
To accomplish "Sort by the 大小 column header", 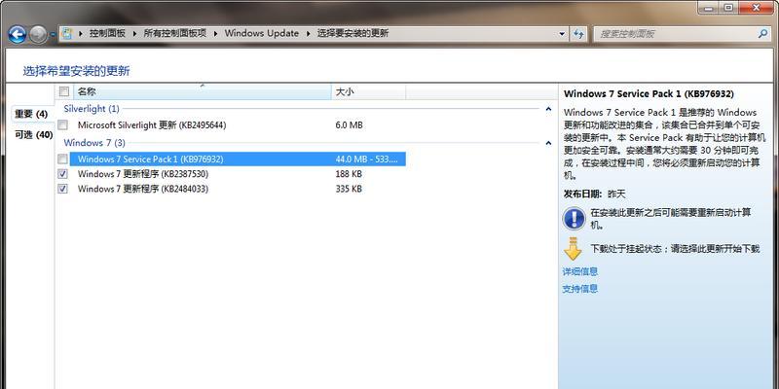I will pyautogui.click(x=368, y=91).
